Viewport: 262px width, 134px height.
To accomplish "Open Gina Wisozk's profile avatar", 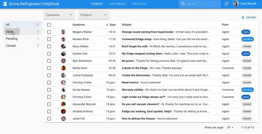I will 236,4.
